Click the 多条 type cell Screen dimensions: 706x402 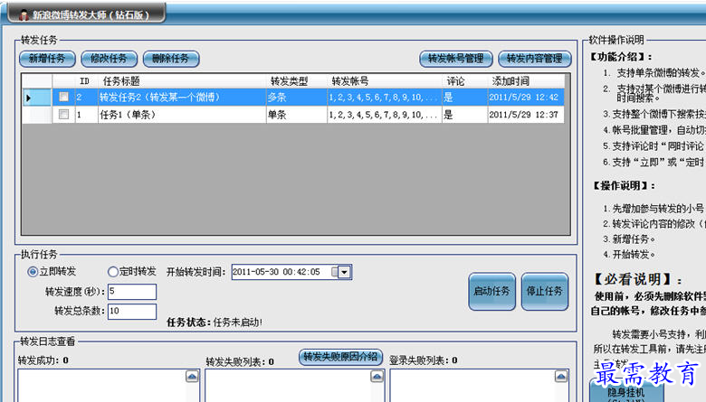click(296, 97)
